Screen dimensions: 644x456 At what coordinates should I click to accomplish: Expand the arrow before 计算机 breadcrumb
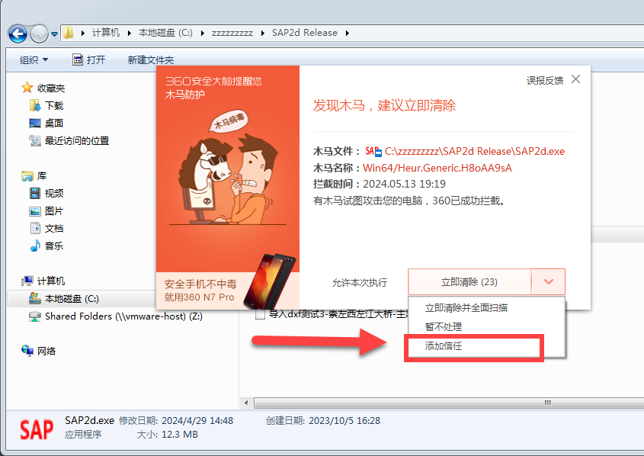[82, 34]
